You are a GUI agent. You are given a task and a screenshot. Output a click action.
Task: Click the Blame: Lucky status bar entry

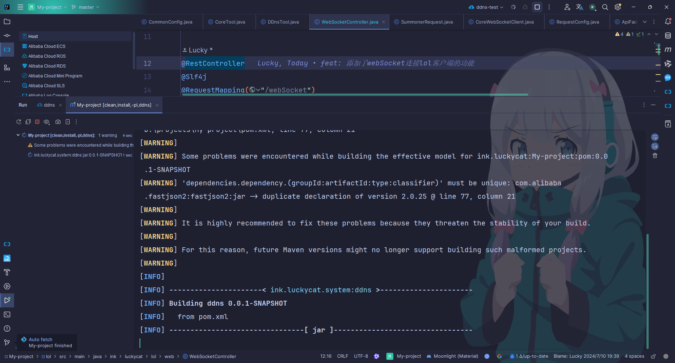[586, 356]
